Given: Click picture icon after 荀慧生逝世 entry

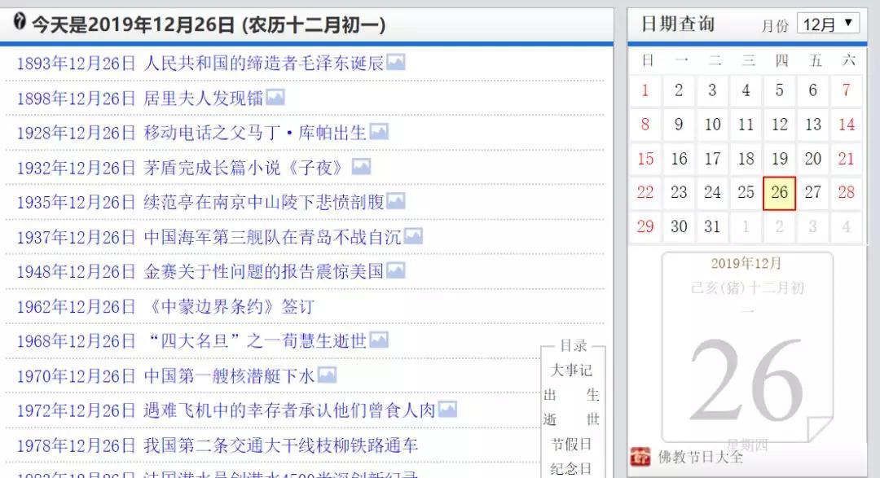Looking at the screenshot, I should (379, 340).
